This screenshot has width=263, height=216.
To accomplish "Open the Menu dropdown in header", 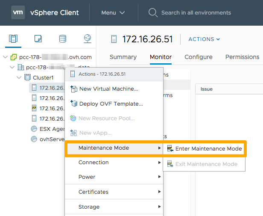I will pos(113,12).
